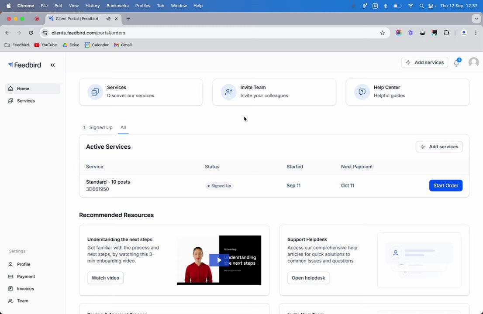
Task: Open Invoices page
Action: [21, 288]
